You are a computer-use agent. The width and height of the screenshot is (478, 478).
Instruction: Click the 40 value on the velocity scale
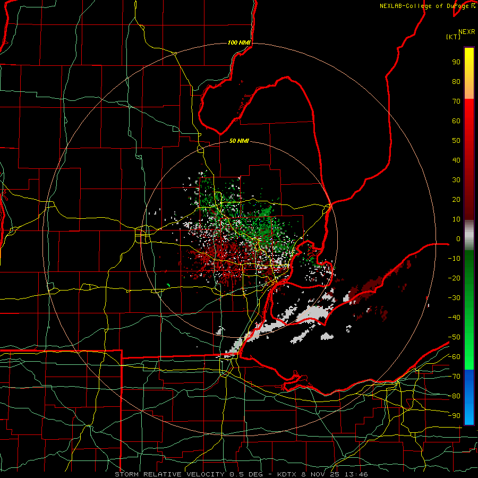(x=456, y=160)
